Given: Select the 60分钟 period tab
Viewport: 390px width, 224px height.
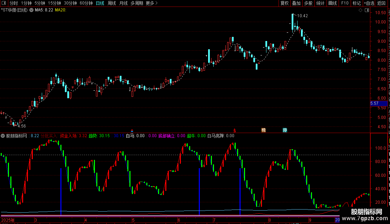Looking at the screenshot, I should tap(86, 3).
